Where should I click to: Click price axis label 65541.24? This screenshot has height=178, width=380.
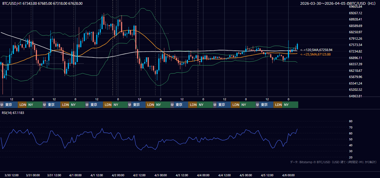(356, 83)
